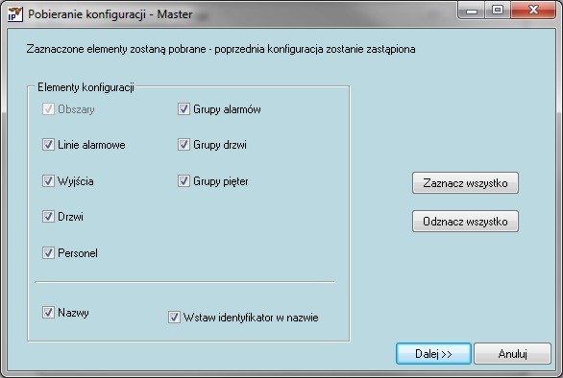Click the disabled Obszary checkbox
This screenshot has width=563, height=378.
pyautogui.click(x=48, y=109)
